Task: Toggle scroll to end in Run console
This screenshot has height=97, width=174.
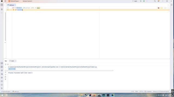Action: pos(5,75)
